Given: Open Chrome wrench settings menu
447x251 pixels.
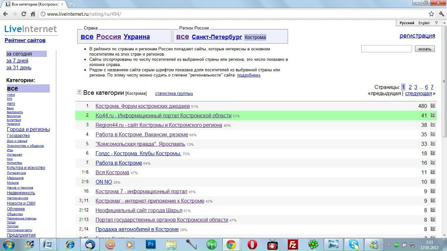Looking at the screenshot, I should point(442,14).
